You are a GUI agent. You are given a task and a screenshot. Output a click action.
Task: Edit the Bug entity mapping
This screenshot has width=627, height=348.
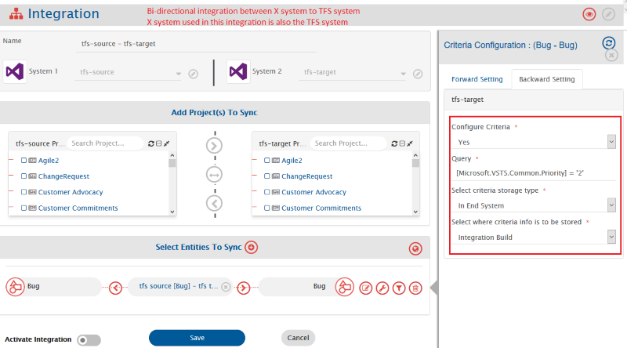pyautogui.click(x=366, y=288)
